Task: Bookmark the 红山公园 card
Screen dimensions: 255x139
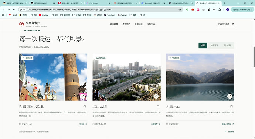Action: (158, 106)
